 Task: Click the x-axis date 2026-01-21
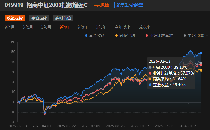click(188, 126)
